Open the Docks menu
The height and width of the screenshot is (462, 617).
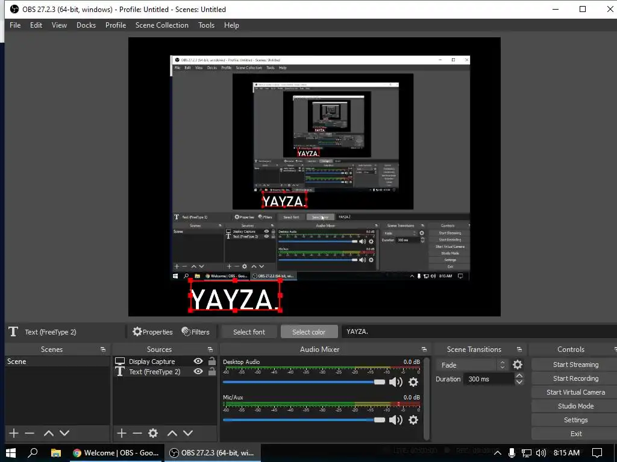pyautogui.click(x=86, y=25)
